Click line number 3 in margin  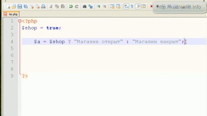12,34
